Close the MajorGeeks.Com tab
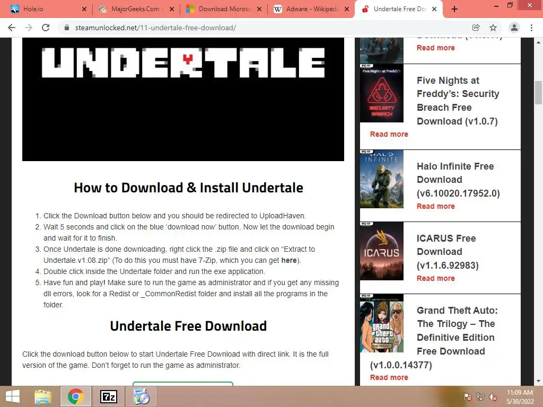The width and height of the screenshot is (543, 407). (x=172, y=10)
